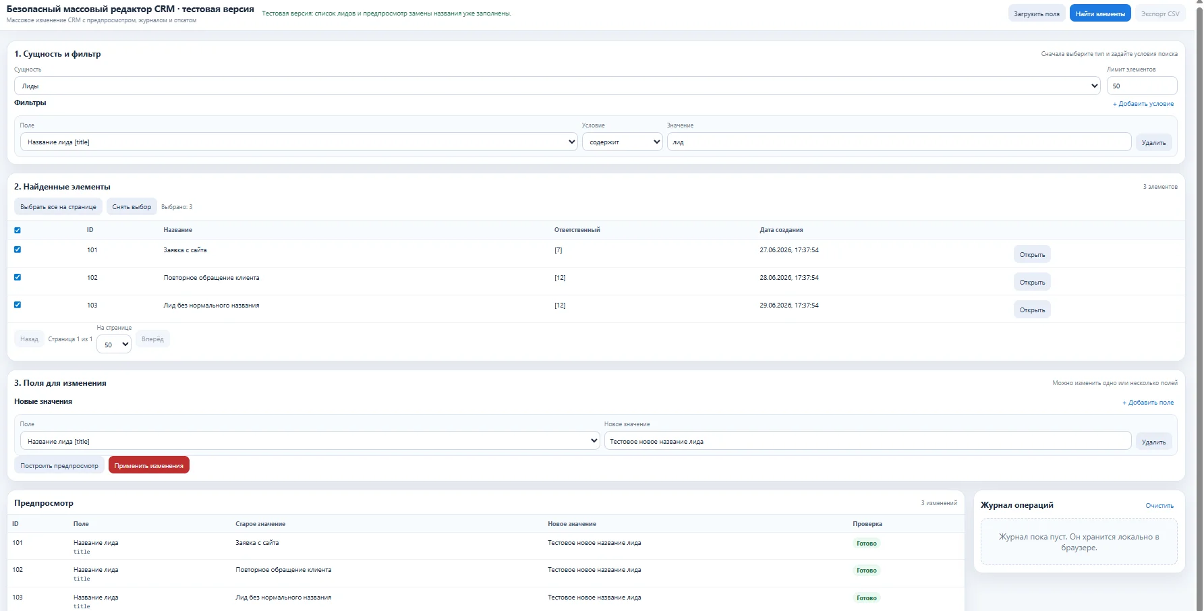Focus the filter Значение input containing лид
The width and height of the screenshot is (1204, 611).
point(899,142)
